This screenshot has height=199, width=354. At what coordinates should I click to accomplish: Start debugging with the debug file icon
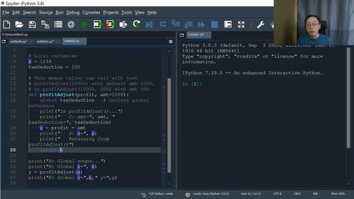[149, 24]
